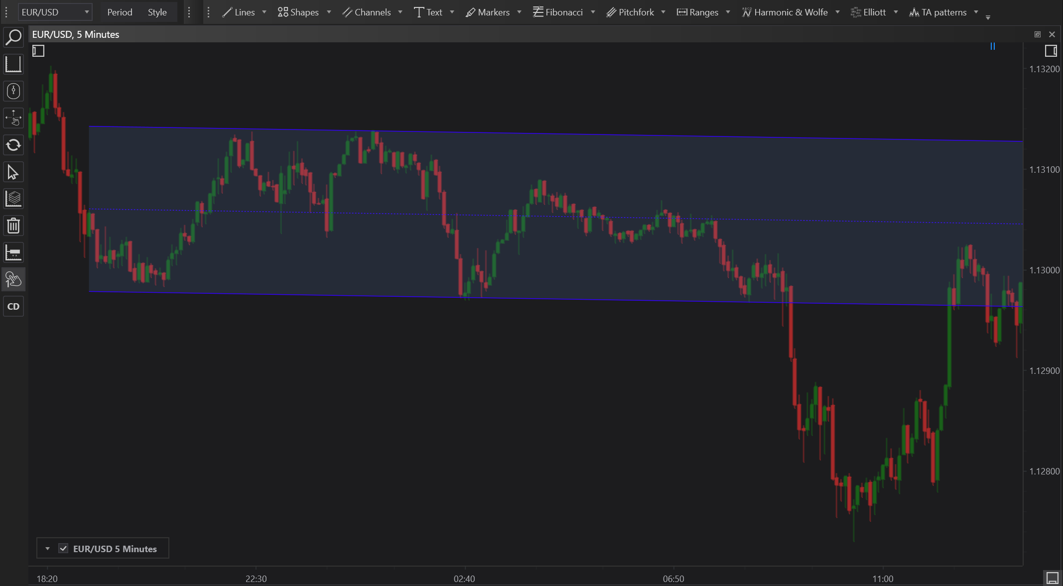Expand the Fibonacci tools dropdown arrow
Screen dimensions: 1063x586
click(x=593, y=12)
